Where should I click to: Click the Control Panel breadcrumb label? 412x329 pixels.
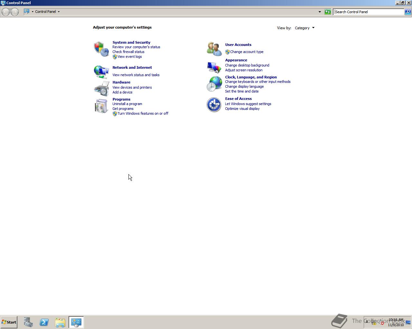[45, 12]
